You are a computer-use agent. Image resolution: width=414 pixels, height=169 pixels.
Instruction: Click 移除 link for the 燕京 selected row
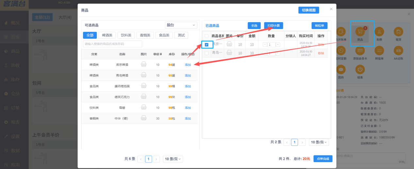(x=321, y=45)
